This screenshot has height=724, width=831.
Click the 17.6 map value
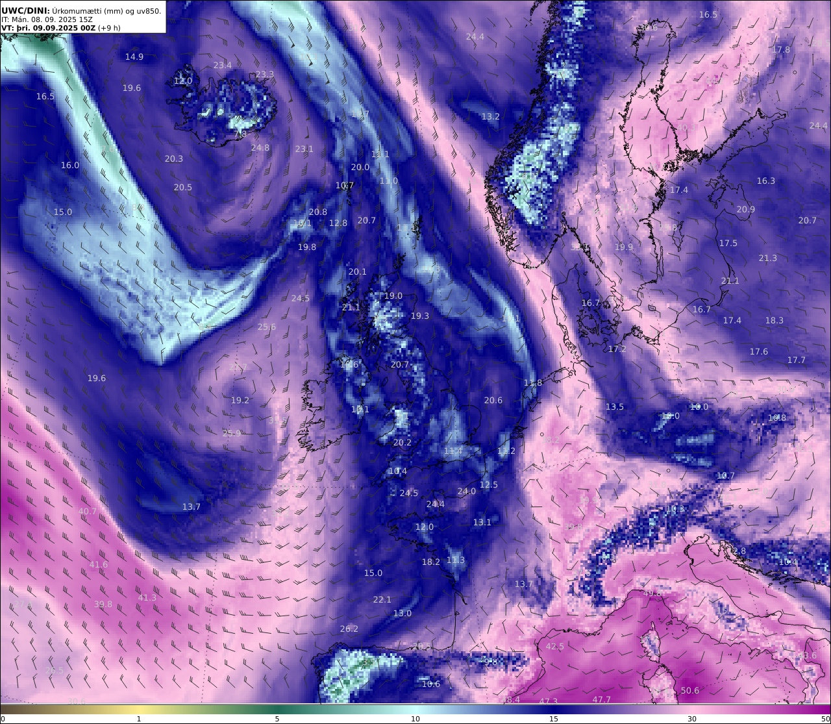(758, 351)
